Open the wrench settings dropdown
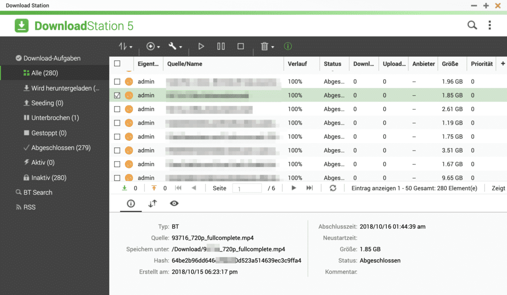Viewport: 507px width, 295px height. coord(175,46)
